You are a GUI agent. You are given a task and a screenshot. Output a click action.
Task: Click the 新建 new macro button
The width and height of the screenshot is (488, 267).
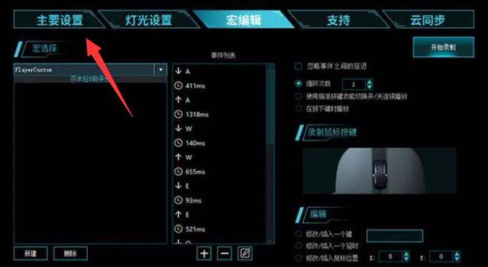[x=30, y=254]
